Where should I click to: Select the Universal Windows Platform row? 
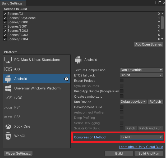tap(37, 88)
